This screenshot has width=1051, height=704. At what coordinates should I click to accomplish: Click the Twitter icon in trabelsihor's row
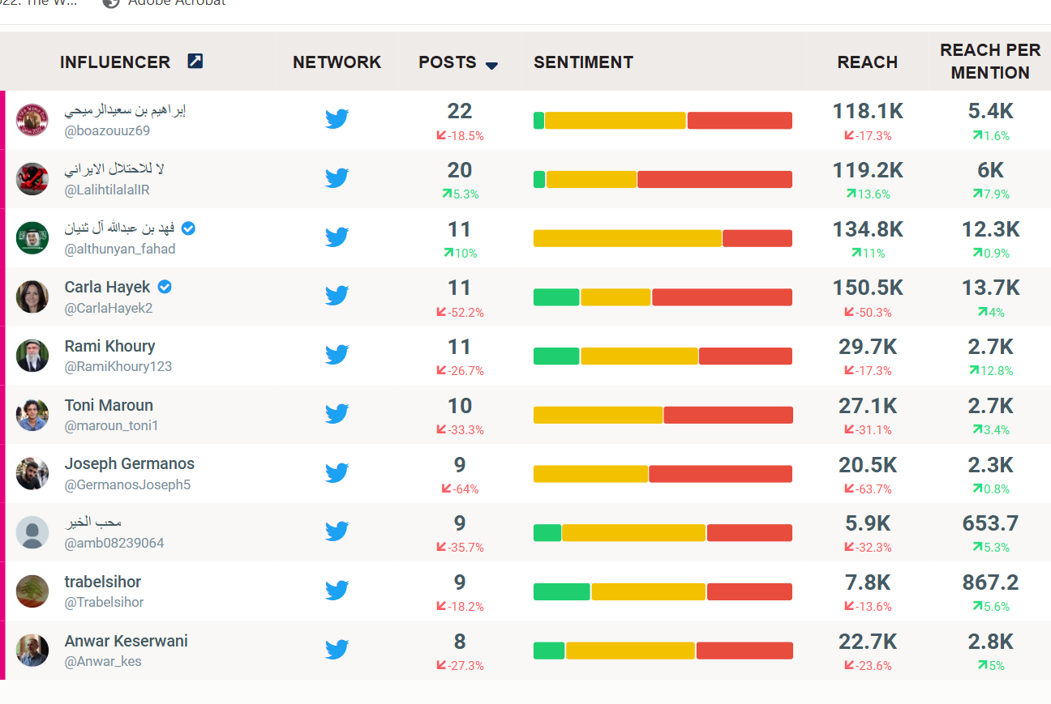[x=337, y=591]
